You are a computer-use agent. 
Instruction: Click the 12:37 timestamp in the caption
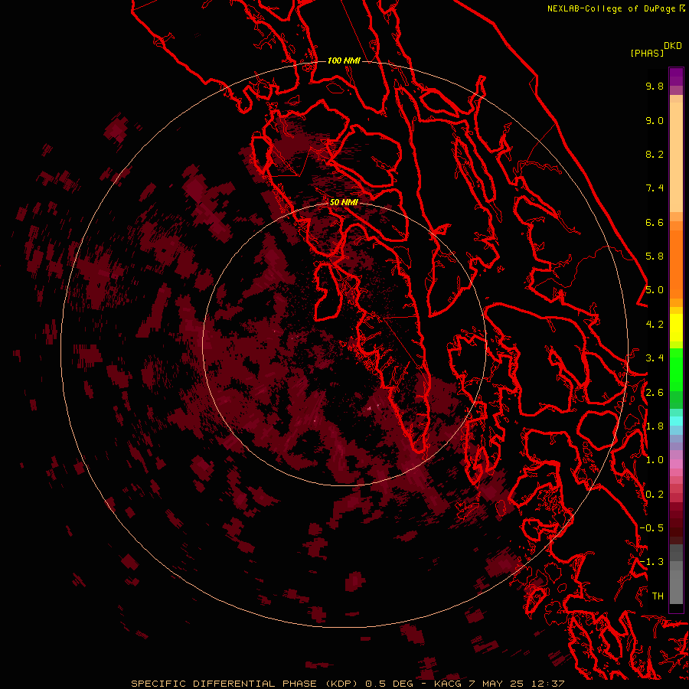(x=547, y=684)
